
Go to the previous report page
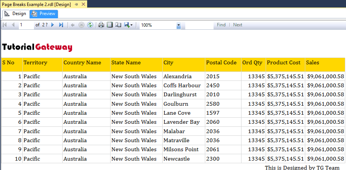click(13, 25)
